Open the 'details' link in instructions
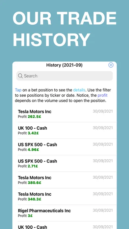Screen dimensions: 129x229 click(79, 90)
